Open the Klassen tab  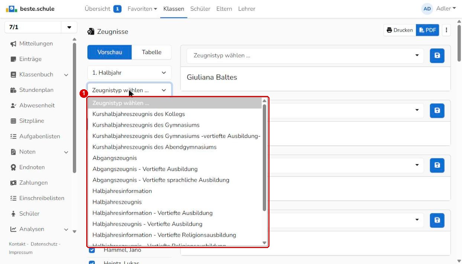pos(174,9)
